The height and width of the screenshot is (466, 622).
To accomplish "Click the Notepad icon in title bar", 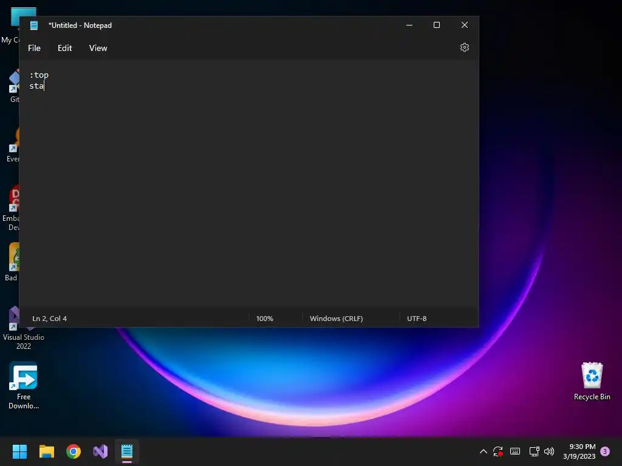I will click(34, 25).
